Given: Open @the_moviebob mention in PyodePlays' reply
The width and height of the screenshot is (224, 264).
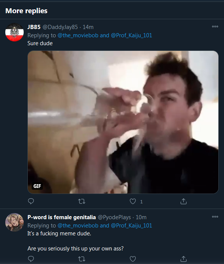Looking at the screenshot, I should tap(78, 226).
